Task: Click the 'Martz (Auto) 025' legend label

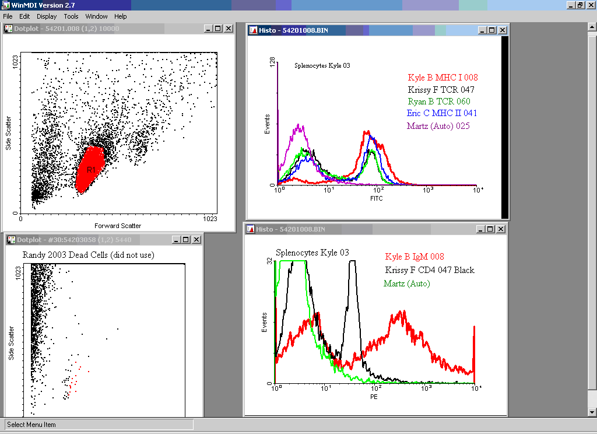Action: (438, 126)
